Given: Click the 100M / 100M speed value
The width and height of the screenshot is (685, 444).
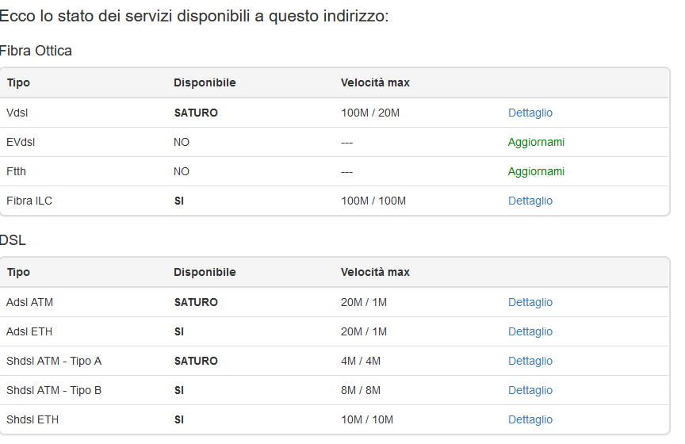Looking at the screenshot, I should pos(373,201).
